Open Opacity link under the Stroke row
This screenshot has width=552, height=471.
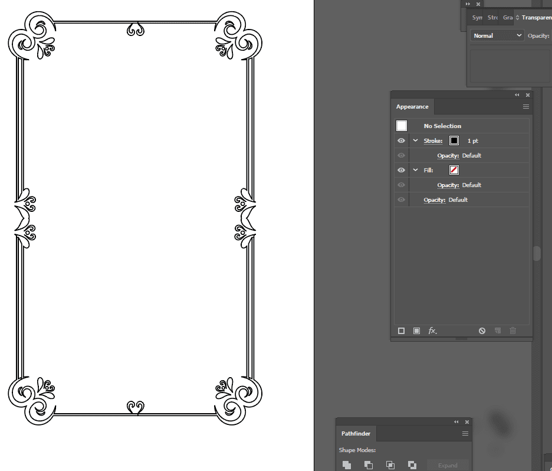448,156
